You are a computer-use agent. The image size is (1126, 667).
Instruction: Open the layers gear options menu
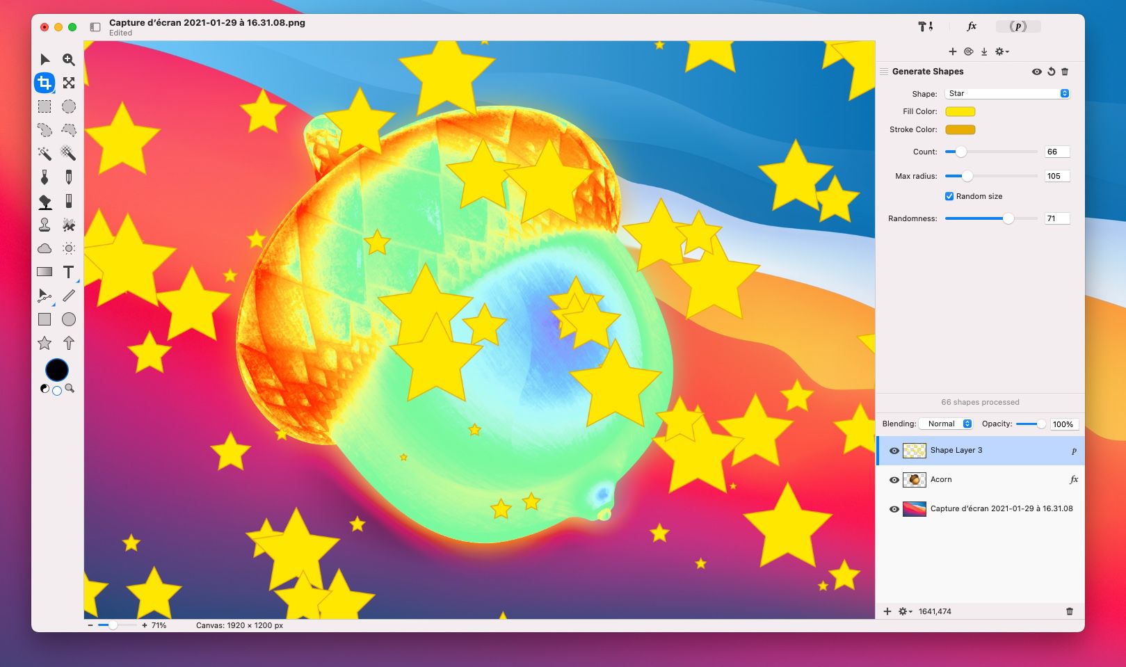point(905,611)
